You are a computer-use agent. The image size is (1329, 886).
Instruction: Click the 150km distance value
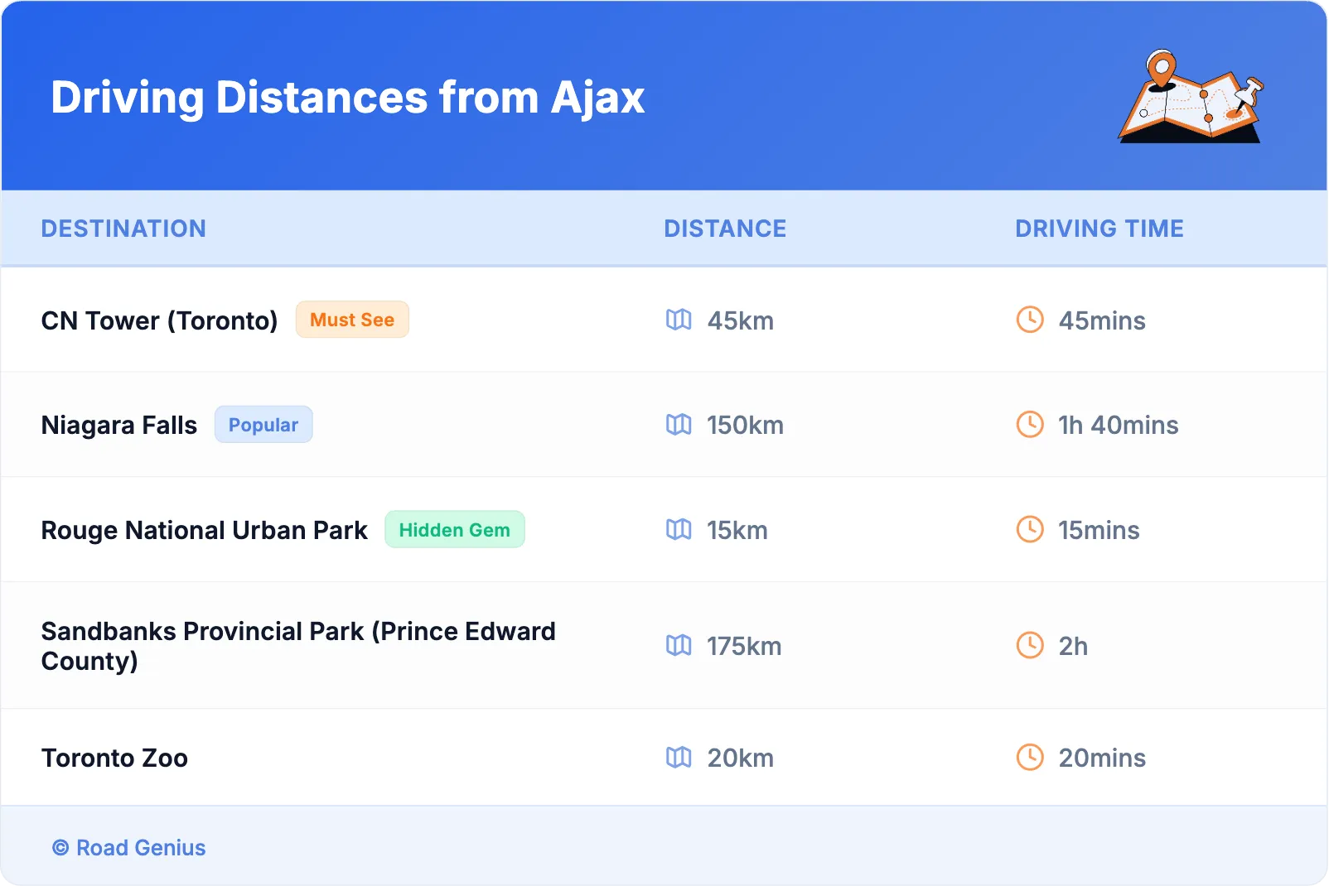pyautogui.click(x=745, y=425)
